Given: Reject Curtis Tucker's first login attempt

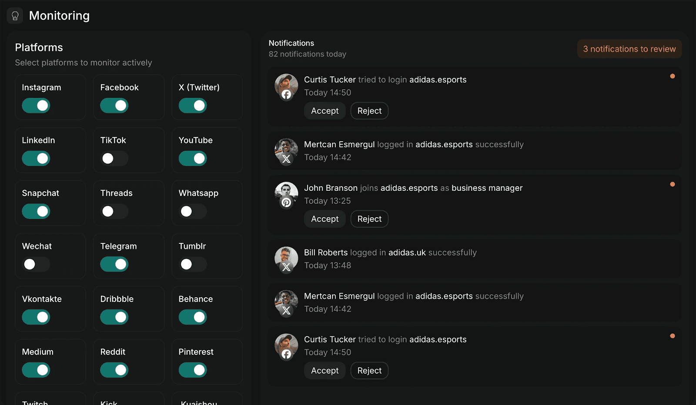Looking at the screenshot, I should pos(369,111).
